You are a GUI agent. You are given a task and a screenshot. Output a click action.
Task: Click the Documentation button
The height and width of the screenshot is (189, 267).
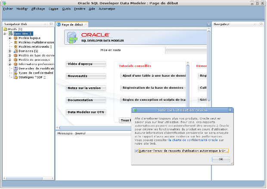click(x=86, y=100)
